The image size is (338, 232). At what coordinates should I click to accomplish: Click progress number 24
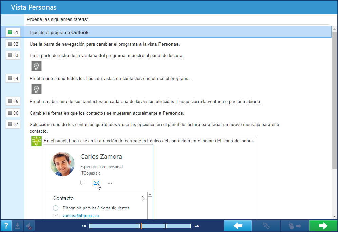pos(196,226)
